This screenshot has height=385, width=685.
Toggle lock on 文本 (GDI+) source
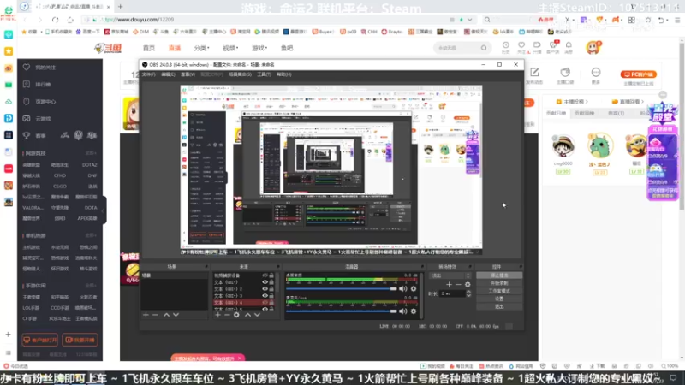pyautogui.click(x=271, y=282)
